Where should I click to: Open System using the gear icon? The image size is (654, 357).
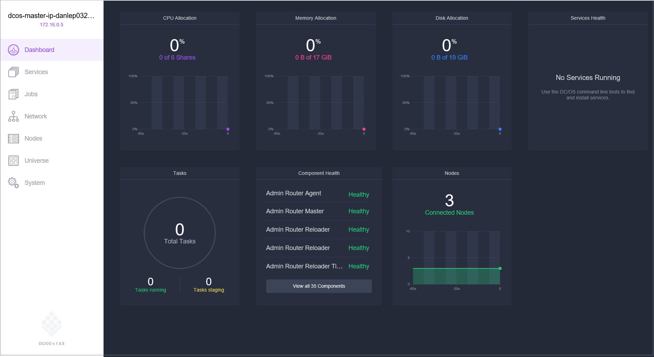13,182
